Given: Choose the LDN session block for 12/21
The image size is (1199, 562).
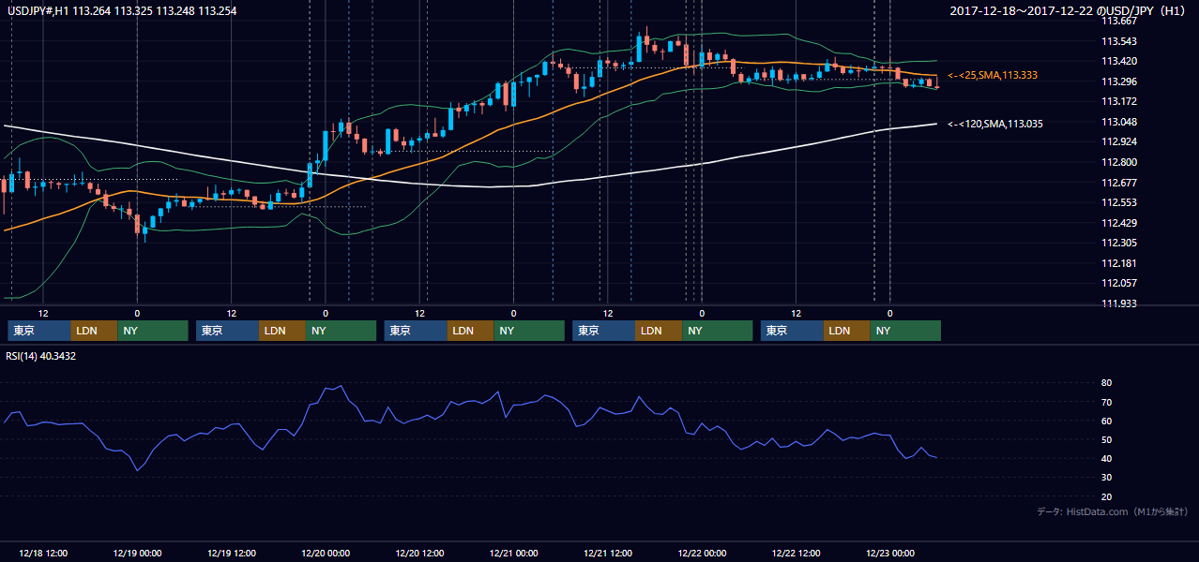Looking at the screenshot, I should pos(659,331).
